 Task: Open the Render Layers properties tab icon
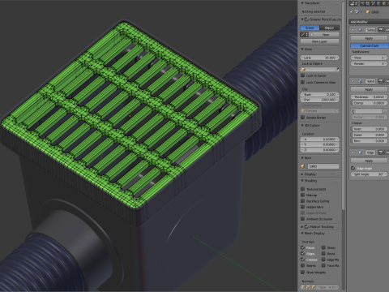click(x=368, y=3)
